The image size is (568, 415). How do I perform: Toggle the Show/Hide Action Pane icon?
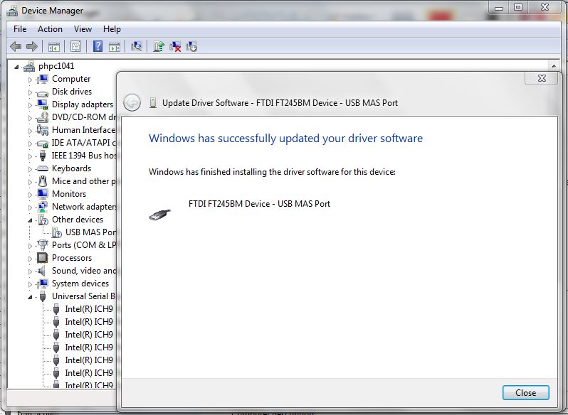click(114, 47)
